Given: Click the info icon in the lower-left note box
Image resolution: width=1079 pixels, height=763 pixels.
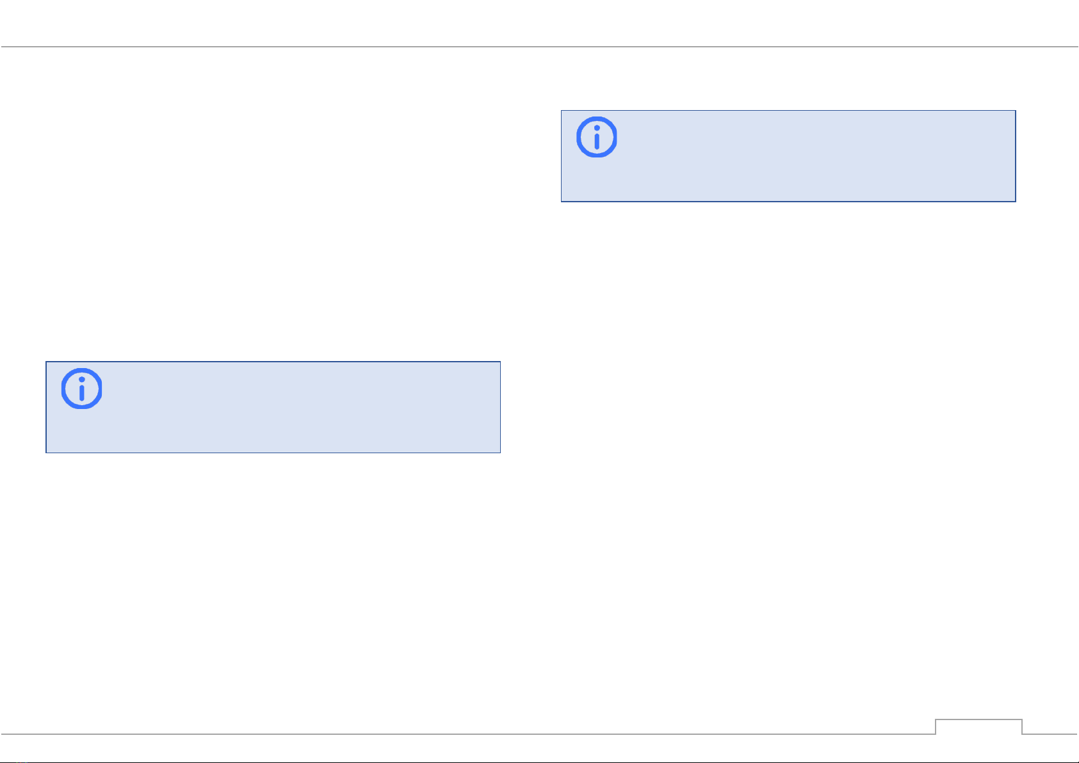Looking at the screenshot, I should [81, 389].
